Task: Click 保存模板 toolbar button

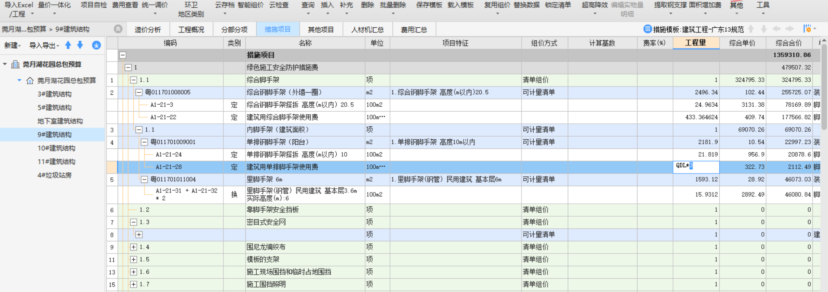Action: click(x=429, y=5)
